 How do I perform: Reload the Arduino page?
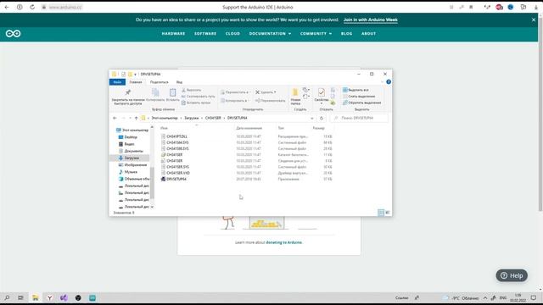[32, 7]
